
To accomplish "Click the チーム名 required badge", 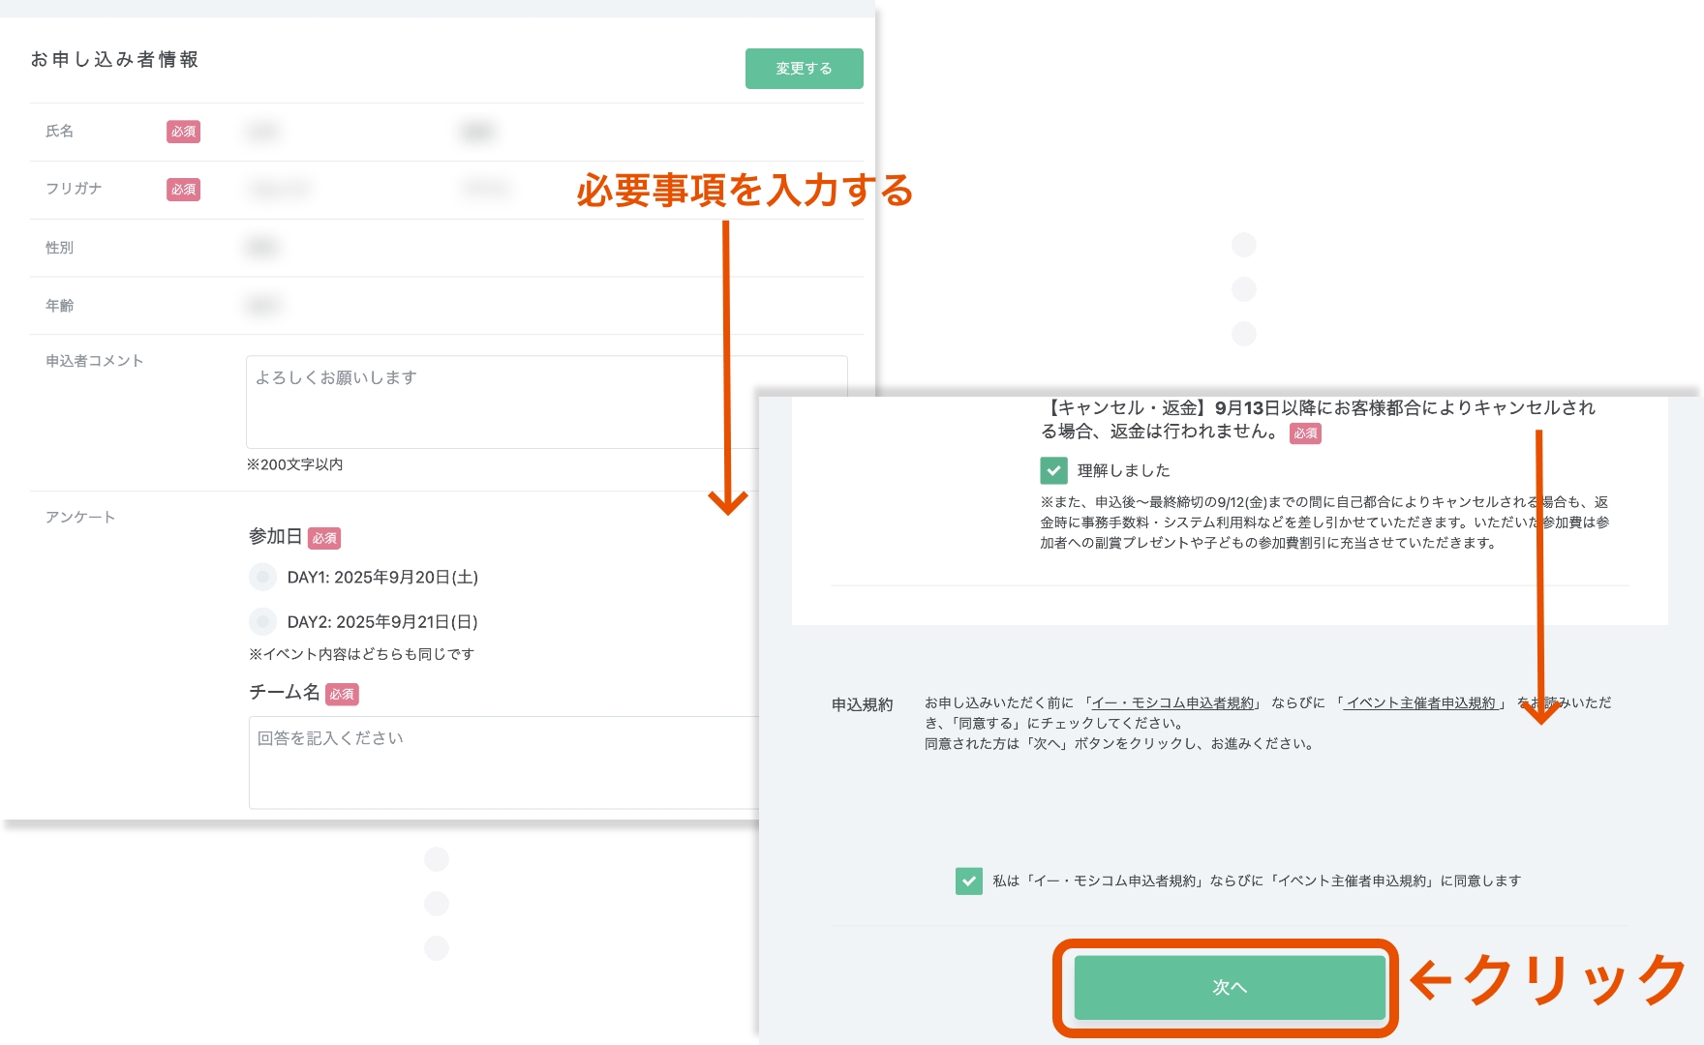I will coord(342,694).
